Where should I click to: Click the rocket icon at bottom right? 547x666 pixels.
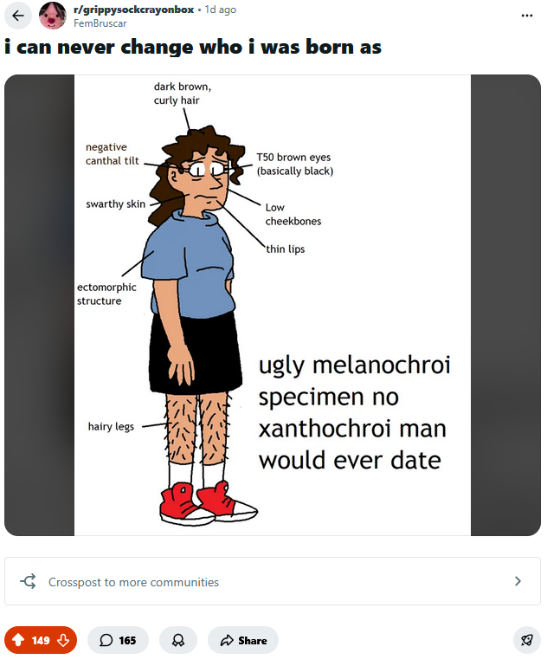point(526,640)
